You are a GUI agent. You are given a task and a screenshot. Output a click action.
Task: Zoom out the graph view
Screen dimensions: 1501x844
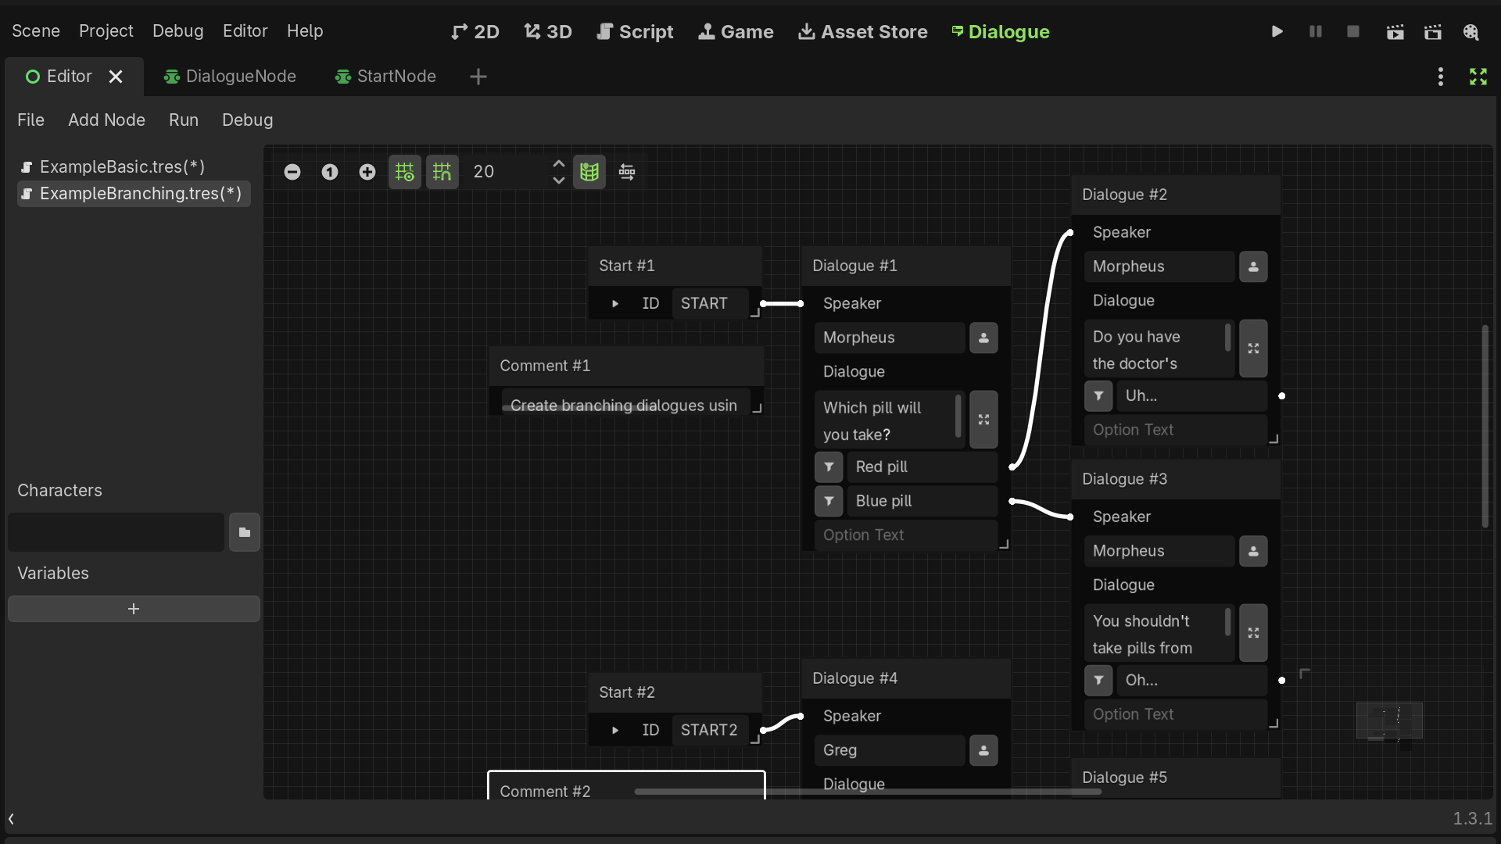pyautogui.click(x=292, y=172)
